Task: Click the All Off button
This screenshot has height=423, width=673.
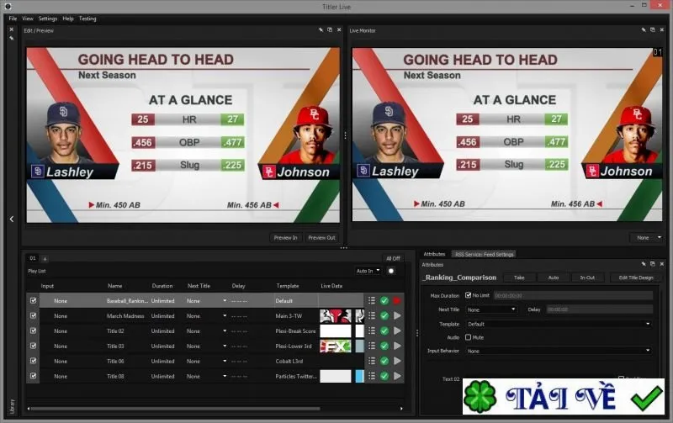Action: 393,258
